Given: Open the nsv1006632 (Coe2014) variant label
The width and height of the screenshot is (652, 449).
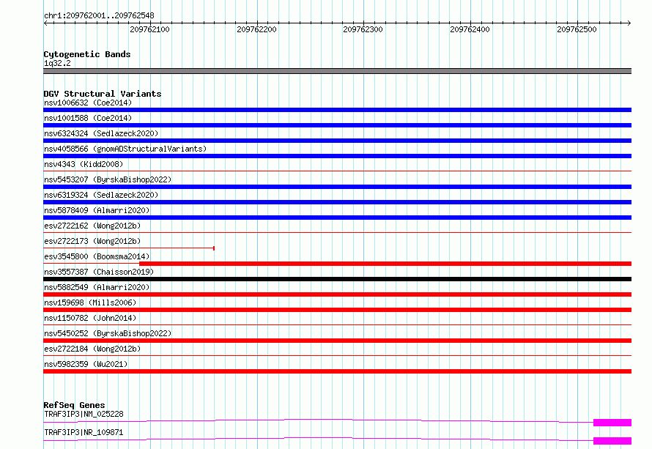Looking at the screenshot, I should pos(88,103).
